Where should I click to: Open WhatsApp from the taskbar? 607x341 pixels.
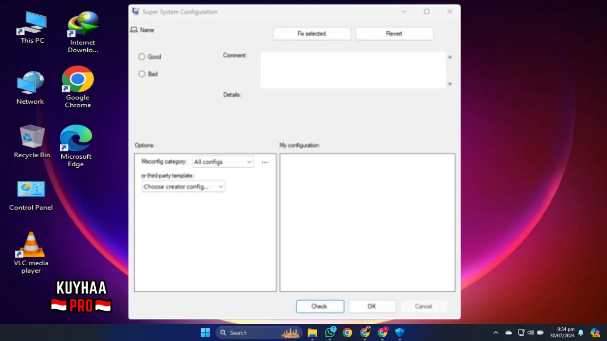click(x=330, y=332)
